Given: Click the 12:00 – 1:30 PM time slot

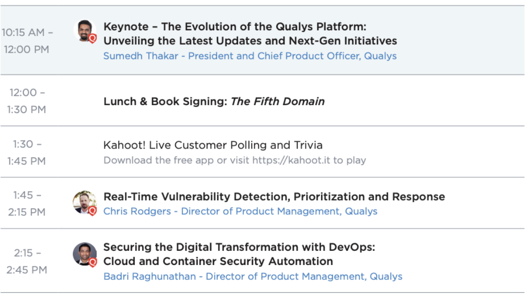Looking at the screenshot, I should 27,101.
